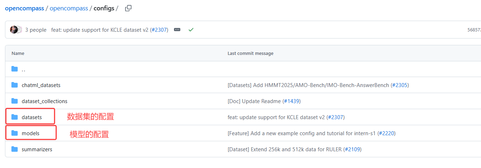Open '[Feature] Add a new example config' commit

(x=302, y=133)
